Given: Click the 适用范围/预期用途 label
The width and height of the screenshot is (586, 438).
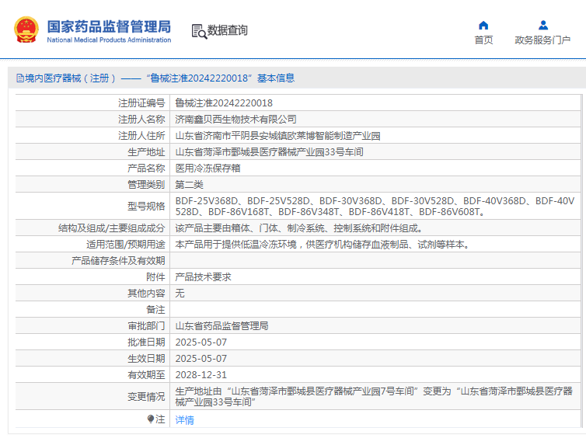Looking at the screenshot, I should point(126,245).
